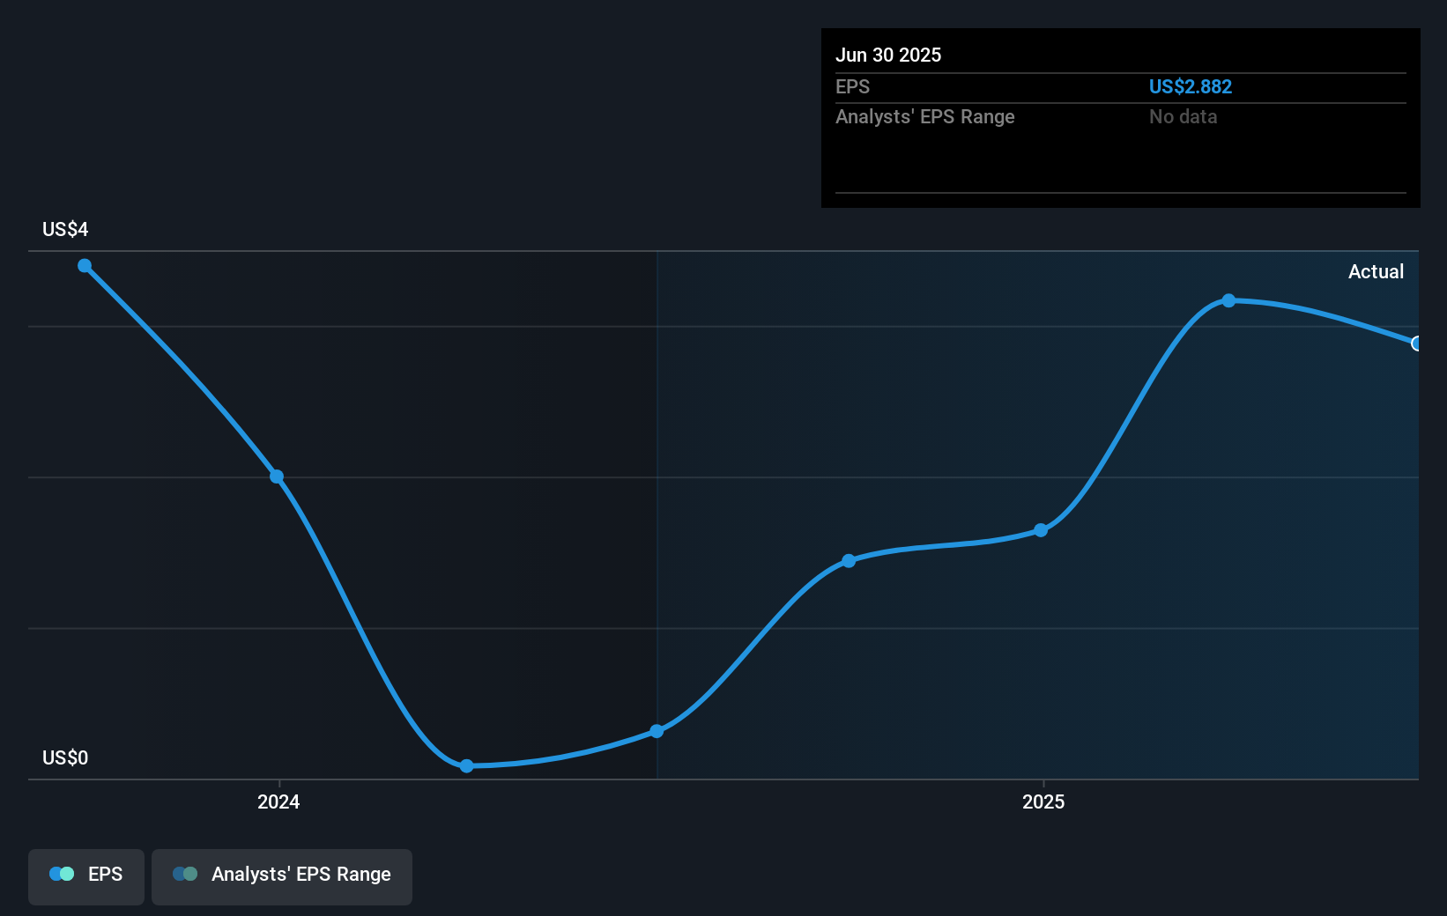Select the lowest EPS data point near US$0
The width and height of the screenshot is (1447, 916).
coord(467,766)
